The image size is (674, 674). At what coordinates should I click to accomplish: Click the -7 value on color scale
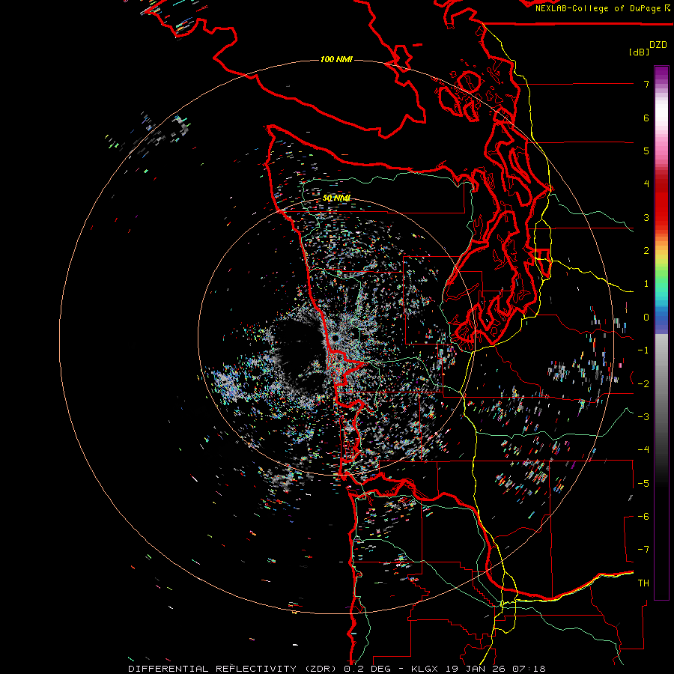643,550
